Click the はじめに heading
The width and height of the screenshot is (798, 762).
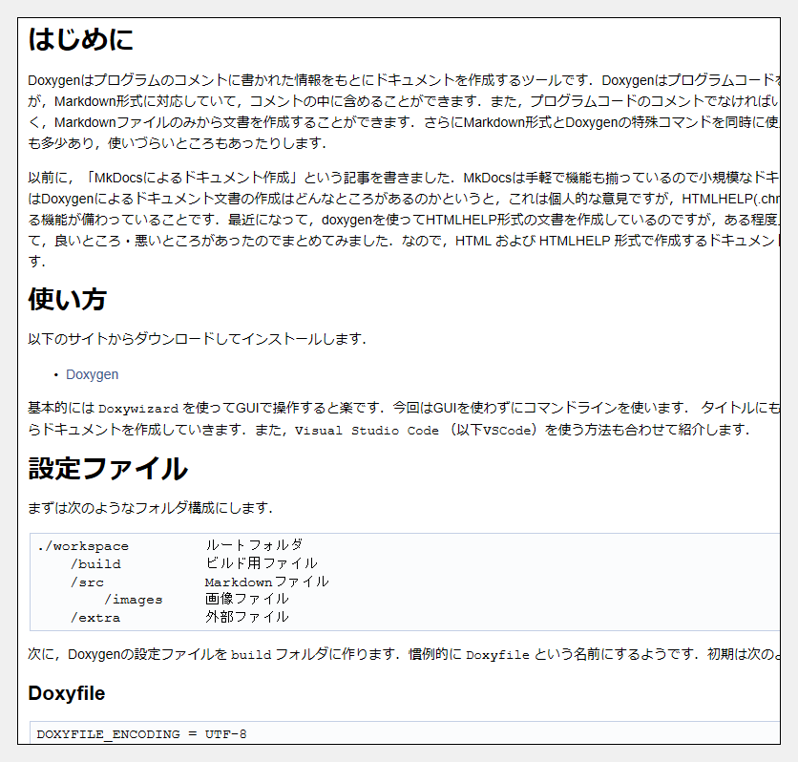[x=80, y=39]
